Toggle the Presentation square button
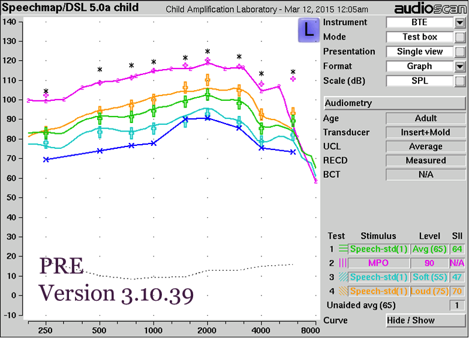This screenshot has height=338, width=469. pyautogui.click(x=460, y=52)
